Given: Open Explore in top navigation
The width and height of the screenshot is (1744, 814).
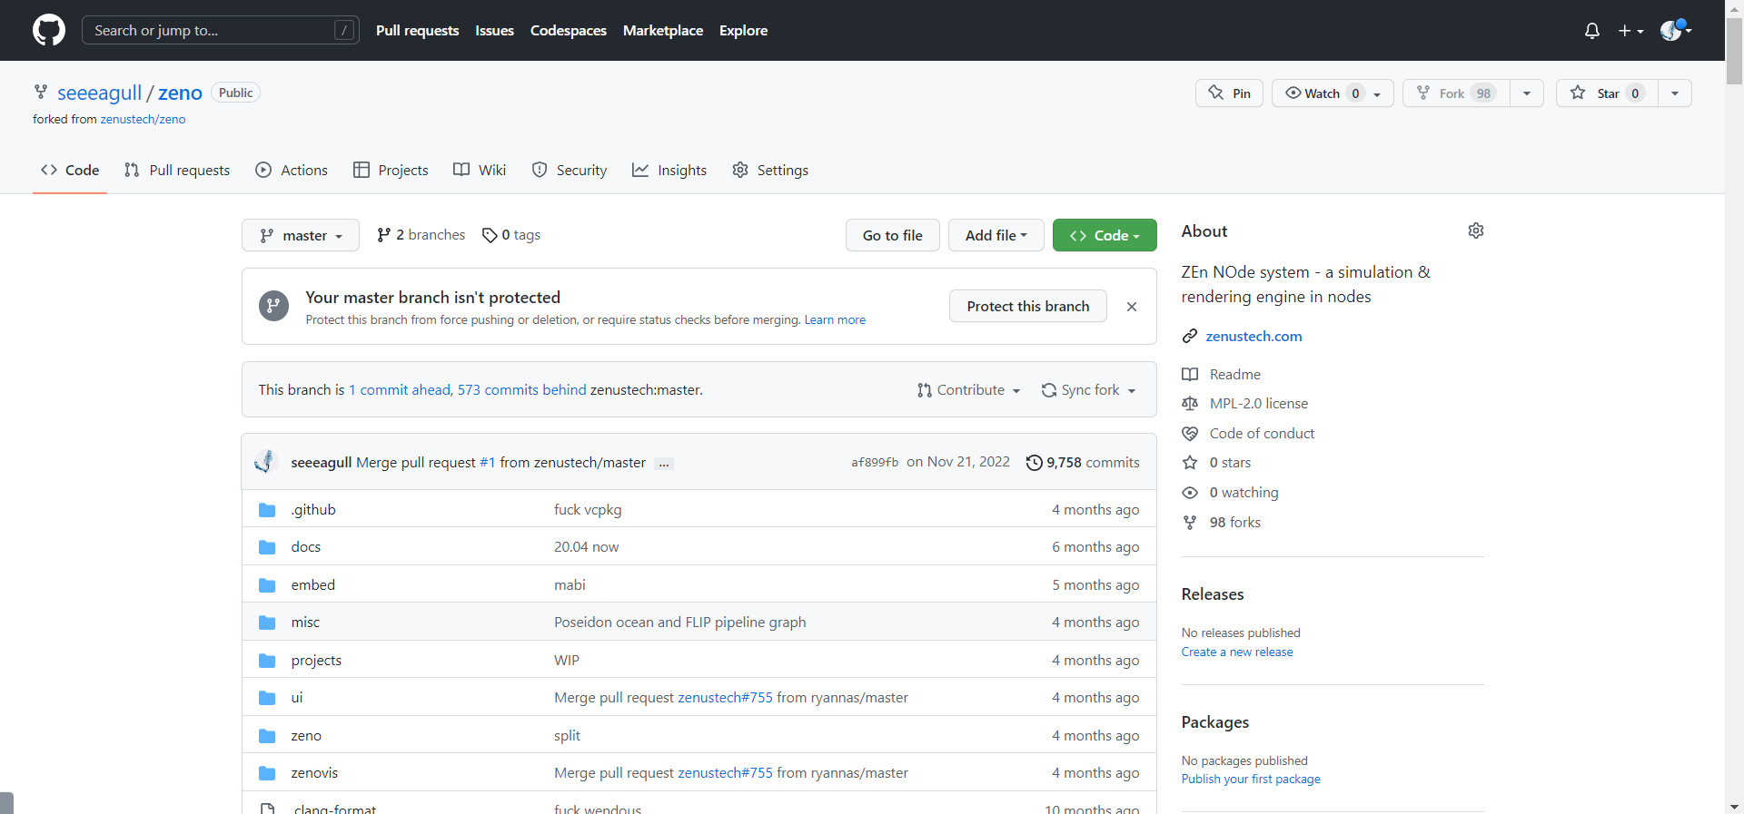Looking at the screenshot, I should pos(743,30).
